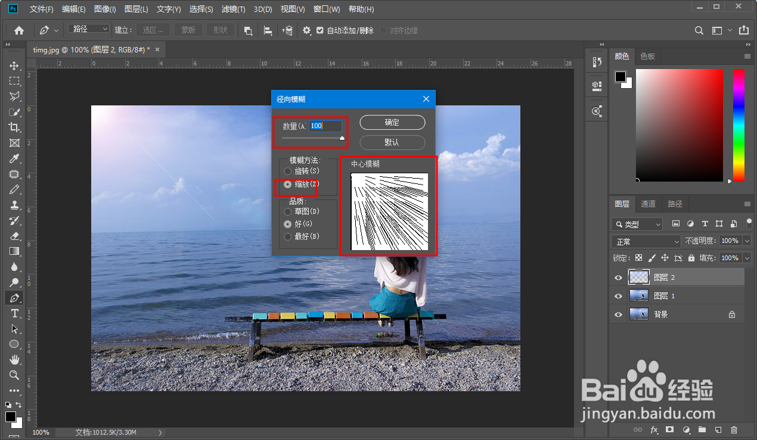
Task: Select the Dodge tool
Action: (x=14, y=282)
